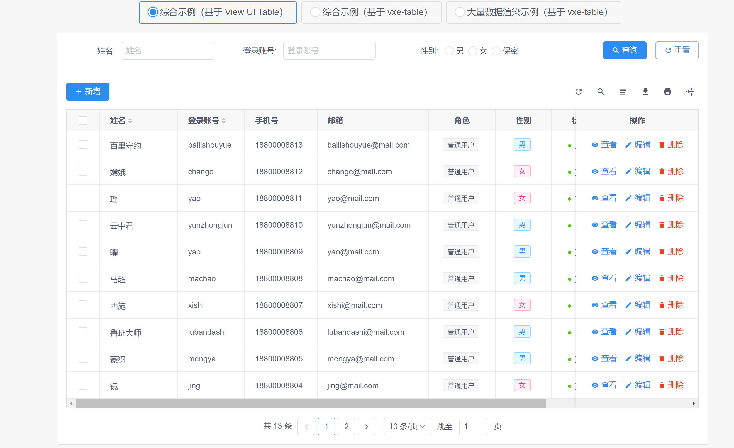Check the 镜 row checkbox
Viewport: 734px width, 448px height.
(x=83, y=385)
